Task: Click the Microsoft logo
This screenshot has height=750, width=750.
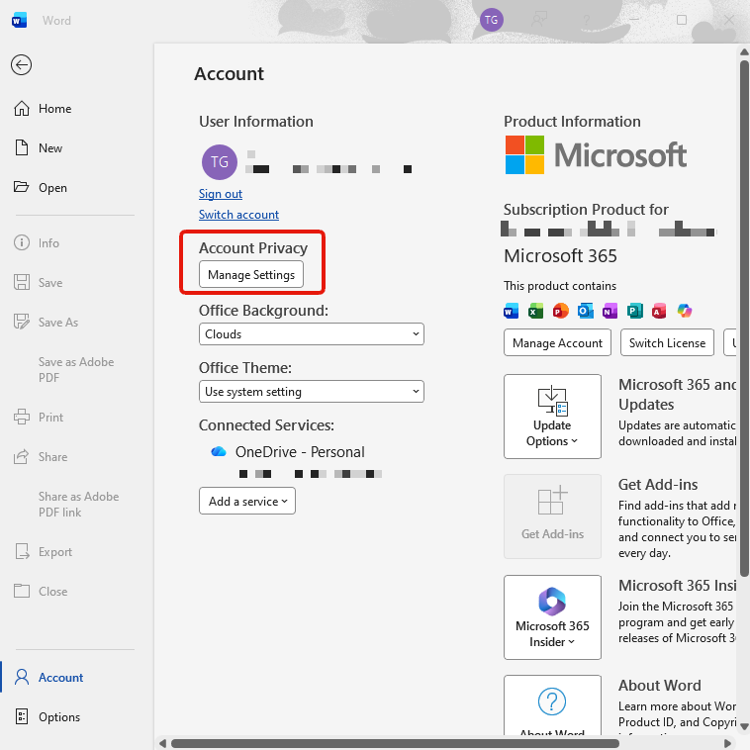Action: coord(596,155)
